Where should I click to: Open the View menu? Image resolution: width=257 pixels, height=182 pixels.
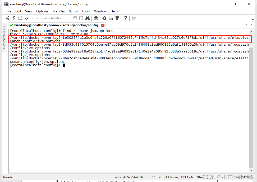(29, 11)
